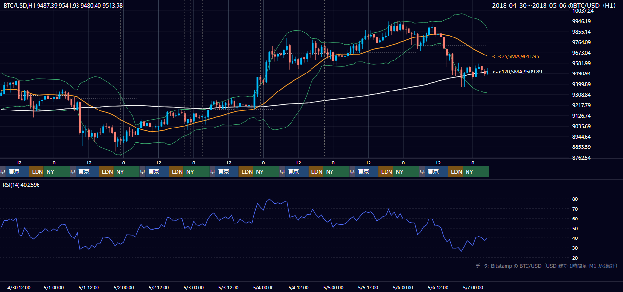Click the BTC/USD,H1 price header text

(63, 5)
